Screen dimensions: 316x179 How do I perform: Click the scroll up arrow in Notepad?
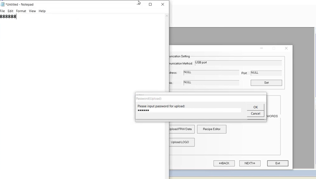(167, 16)
